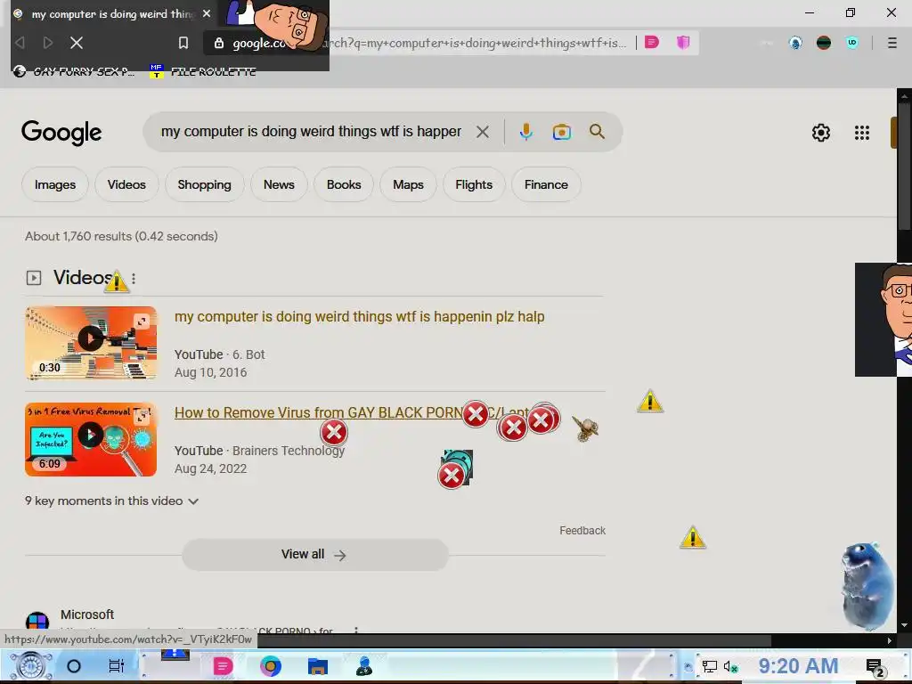Stop loading the page with the X button
The height and width of the screenshot is (684, 912).
77,43
